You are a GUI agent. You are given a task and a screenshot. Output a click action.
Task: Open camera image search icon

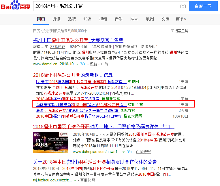(183, 6)
